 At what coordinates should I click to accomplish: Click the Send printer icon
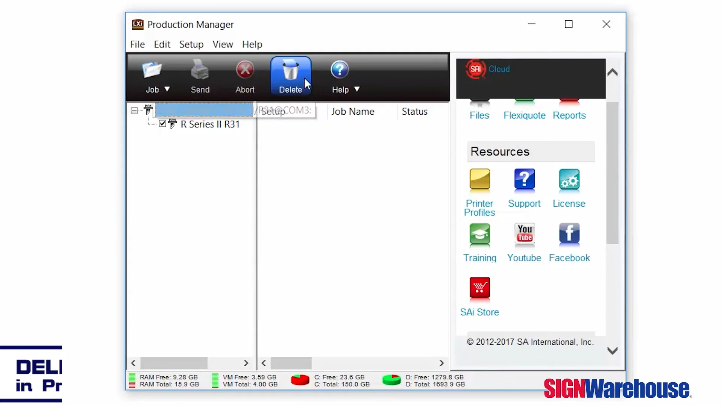[200, 70]
